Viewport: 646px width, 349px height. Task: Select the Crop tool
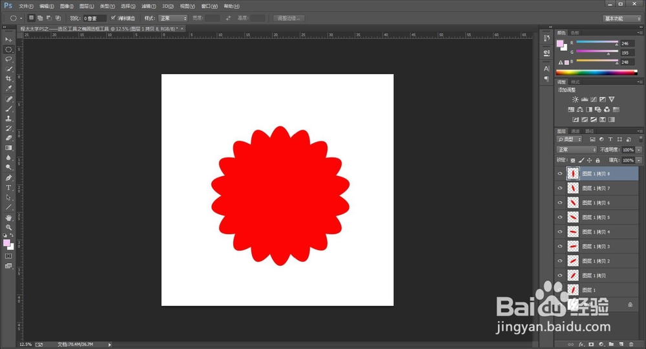coord(8,79)
